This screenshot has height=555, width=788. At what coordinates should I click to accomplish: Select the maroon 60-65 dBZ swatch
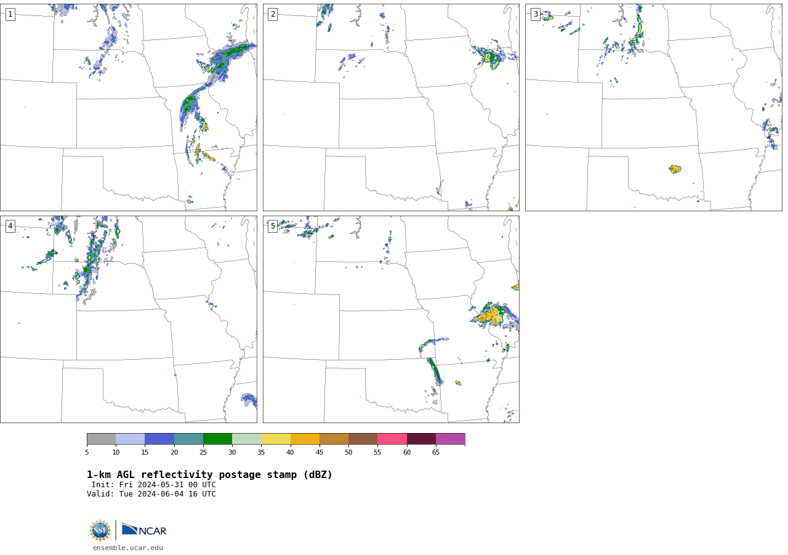[x=421, y=439]
